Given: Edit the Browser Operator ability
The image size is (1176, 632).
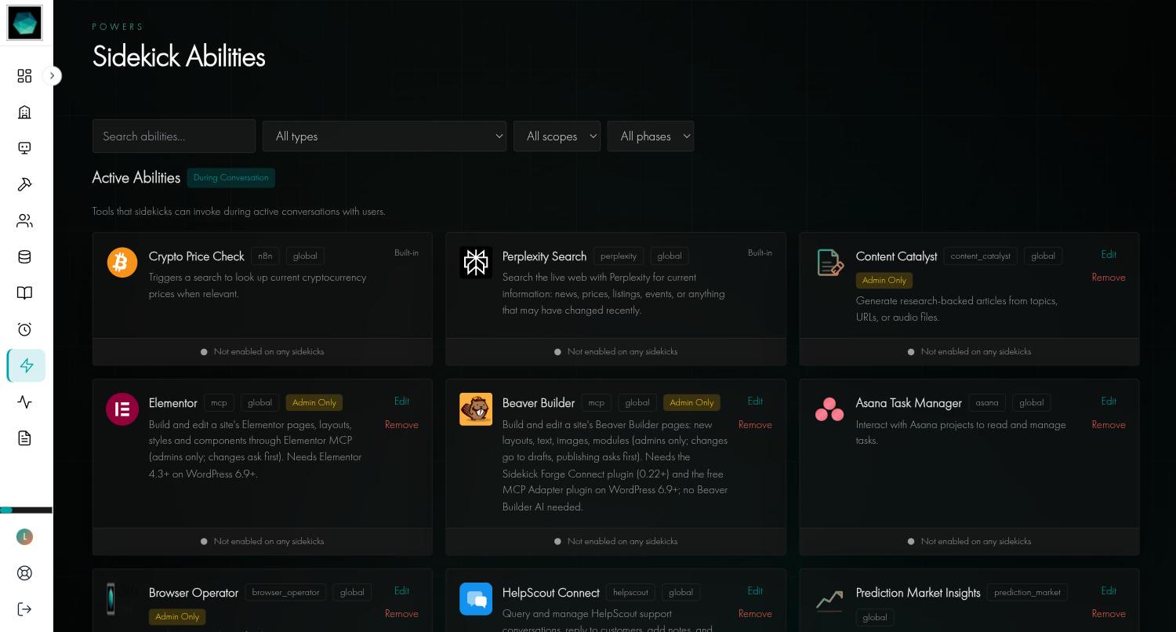Looking at the screenshot, I should (401, 591).
